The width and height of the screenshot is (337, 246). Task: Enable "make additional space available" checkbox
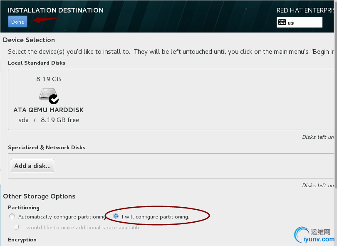(16, 228)
